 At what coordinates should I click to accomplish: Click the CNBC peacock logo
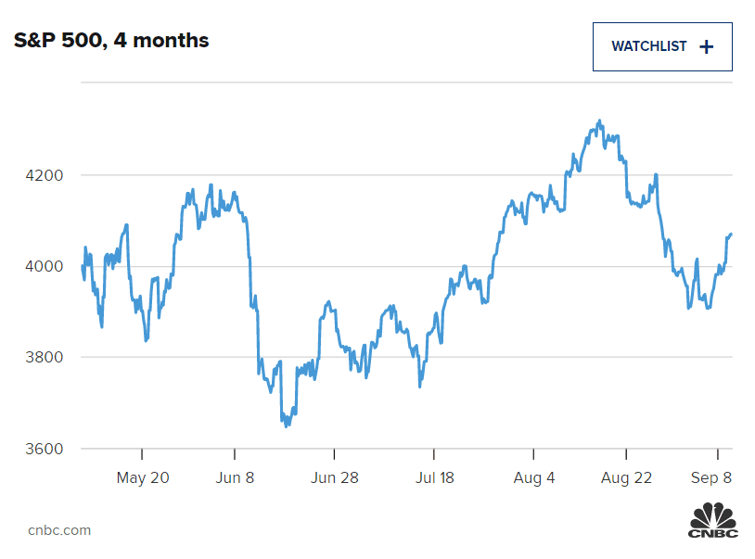[711, 519]
